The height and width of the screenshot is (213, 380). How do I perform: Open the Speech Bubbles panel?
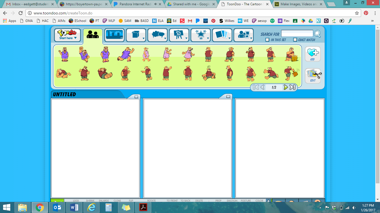coord(157,34)
